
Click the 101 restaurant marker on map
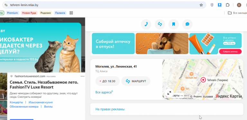pos(183,89)
